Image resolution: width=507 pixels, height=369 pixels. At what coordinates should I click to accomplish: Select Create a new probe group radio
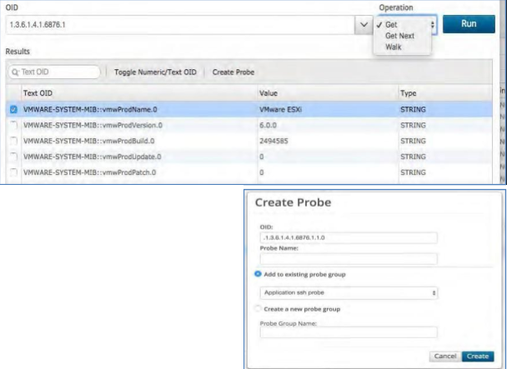point(258,309)
